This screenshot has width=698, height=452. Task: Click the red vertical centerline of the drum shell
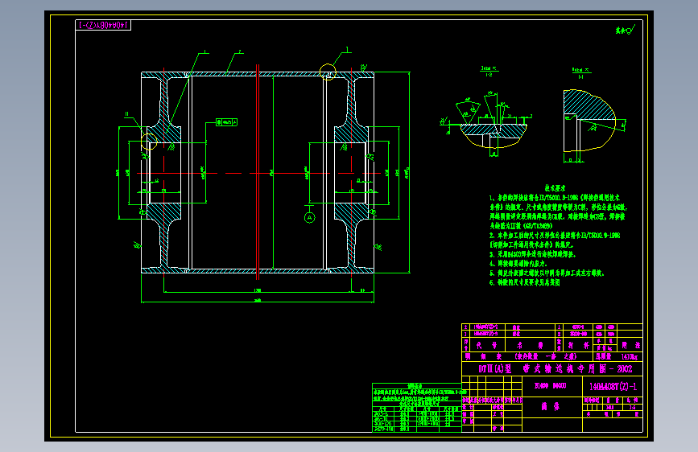(x=258, y=172)
